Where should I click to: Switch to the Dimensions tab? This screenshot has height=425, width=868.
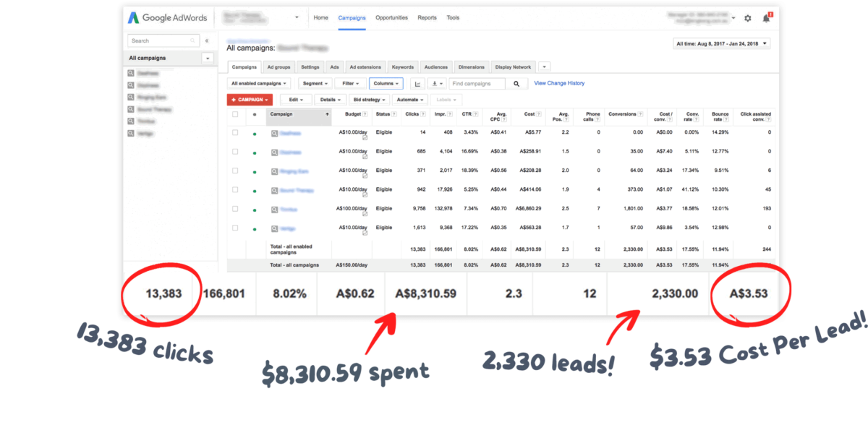[472, 67]
